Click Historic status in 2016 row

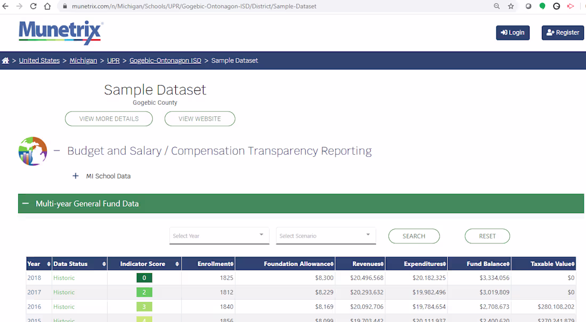(x=64, y=307)
